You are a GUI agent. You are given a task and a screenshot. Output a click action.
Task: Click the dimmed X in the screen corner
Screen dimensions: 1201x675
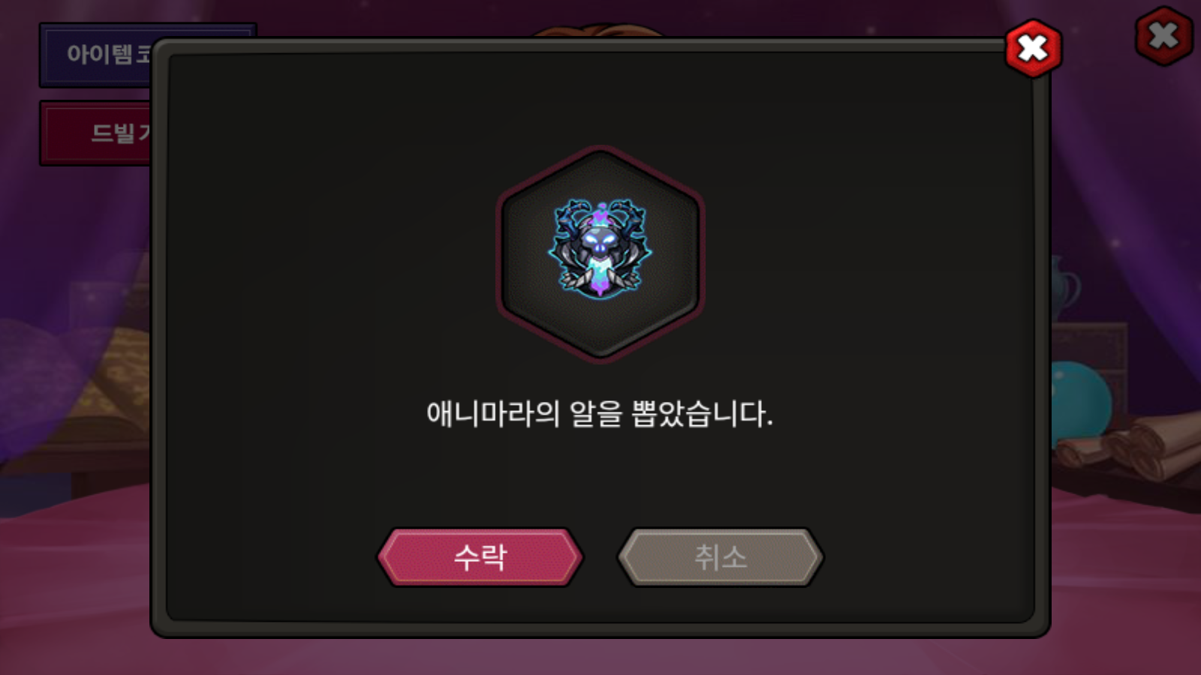point(1163,35)
